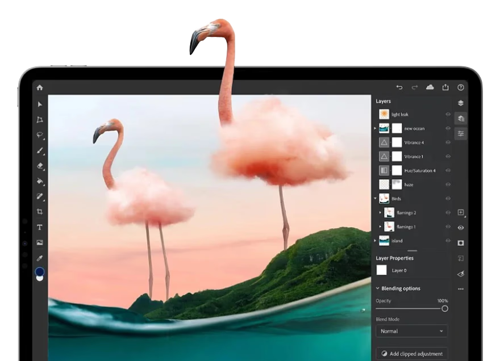
Task: Collapse the Birds layer group
Action: tap(375, 199)
